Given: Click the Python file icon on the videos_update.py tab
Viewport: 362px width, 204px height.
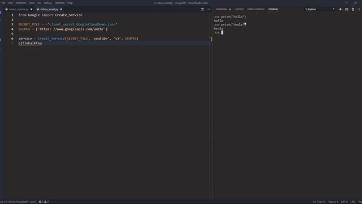Looking at the screenshot, I should (x=6, y=10).
